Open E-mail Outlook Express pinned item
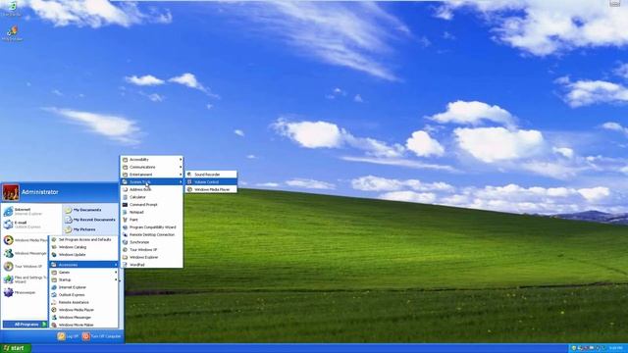The height and width of the screenshot is (353, 628). [x=31, y=225]
